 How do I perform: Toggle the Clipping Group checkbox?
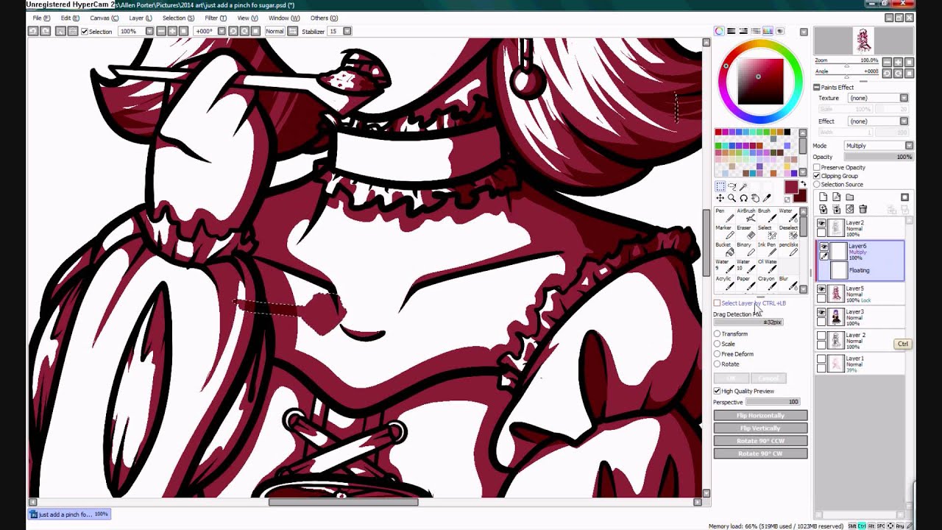coord(816,176)
